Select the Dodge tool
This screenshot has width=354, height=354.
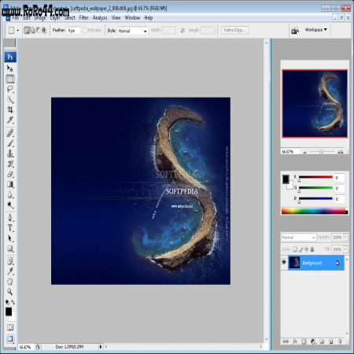tap(10, 205)
